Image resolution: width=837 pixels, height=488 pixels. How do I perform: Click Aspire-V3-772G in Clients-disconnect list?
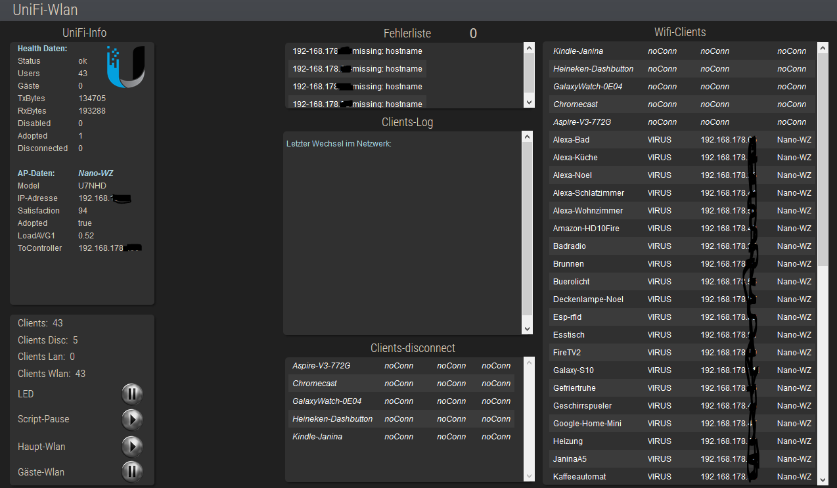[x=402, y=366]
